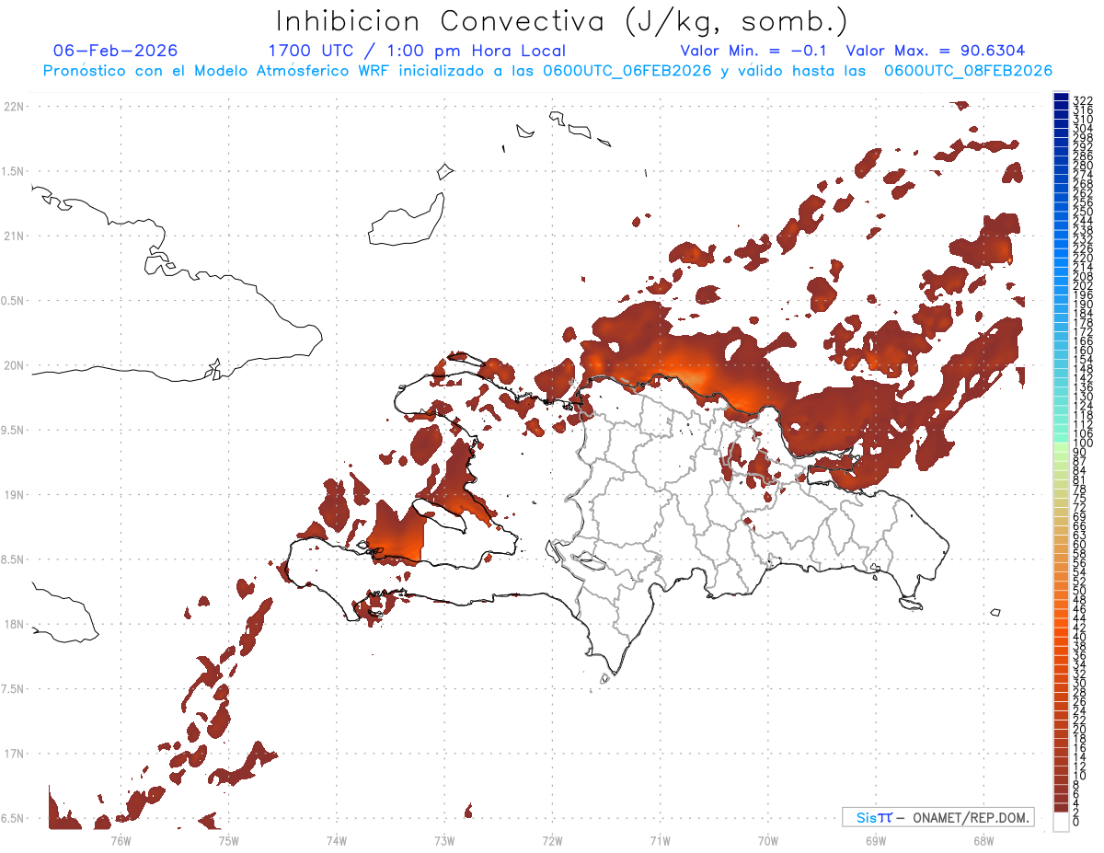The width and height of the screenshot is (1104, 853).
Task: Click the "322" value atop the color scale
Action: coord(1083,100)
